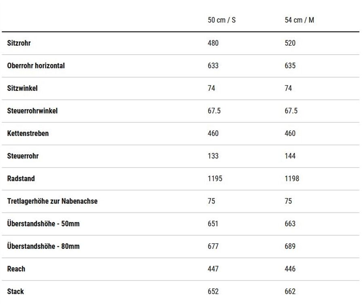Viewport: 364px width, 306px height.
Task: Click Tretlagerhöhe zur Nabenachse label
Action: coord(52,201)
